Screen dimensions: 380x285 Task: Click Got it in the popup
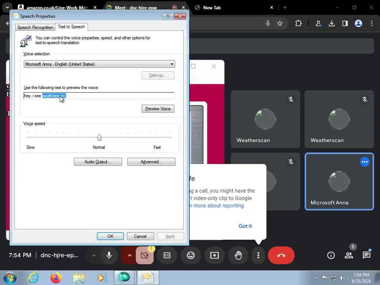(245, 226)
